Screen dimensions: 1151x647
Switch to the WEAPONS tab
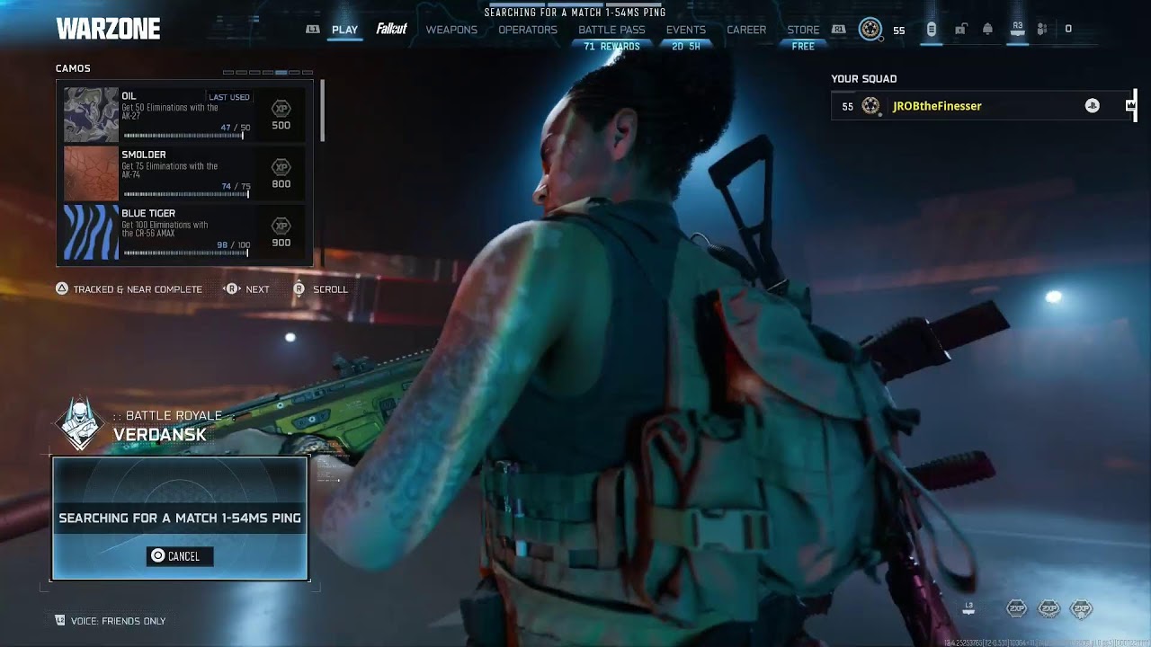click(x=451, y=30)
